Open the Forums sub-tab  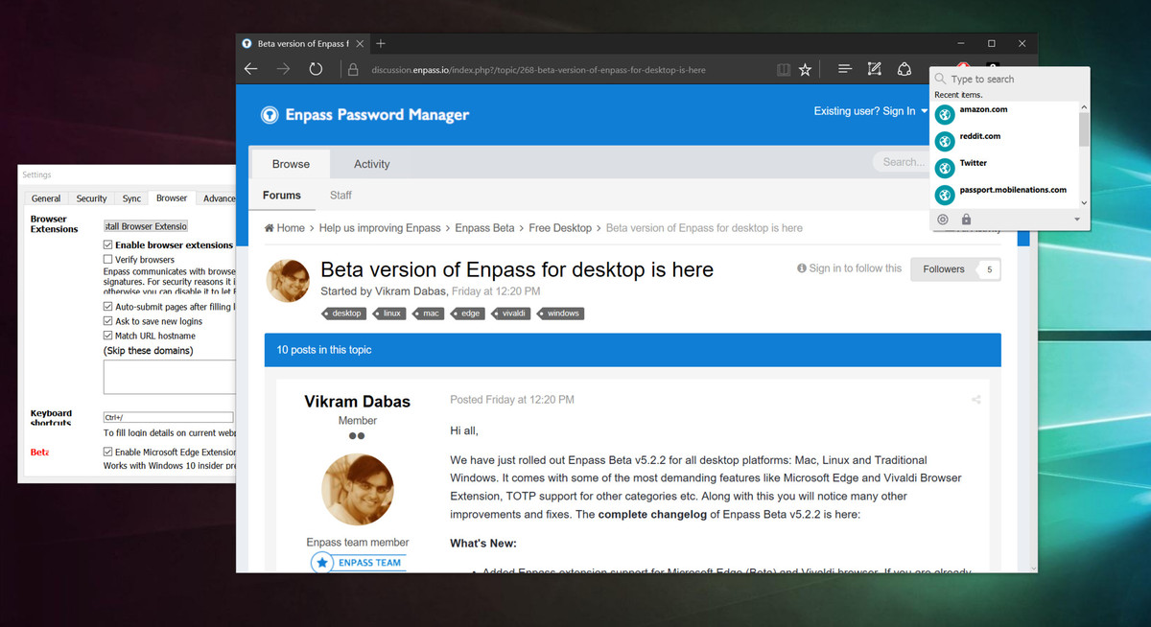(282, 195)
